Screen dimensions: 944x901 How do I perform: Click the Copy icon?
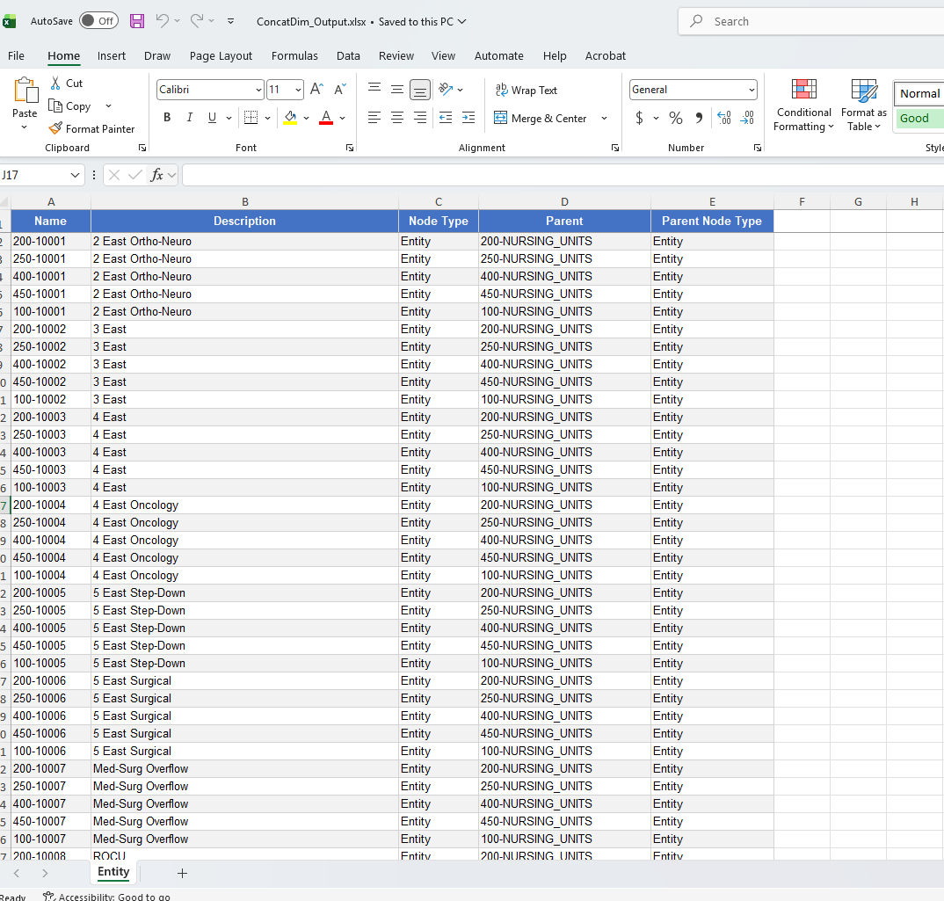(55, 106)
